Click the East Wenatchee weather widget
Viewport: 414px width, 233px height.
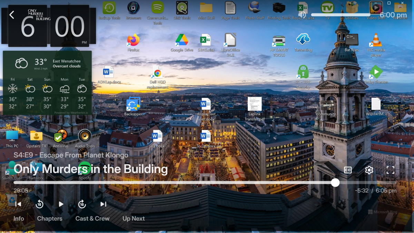[x=47, y=83]
